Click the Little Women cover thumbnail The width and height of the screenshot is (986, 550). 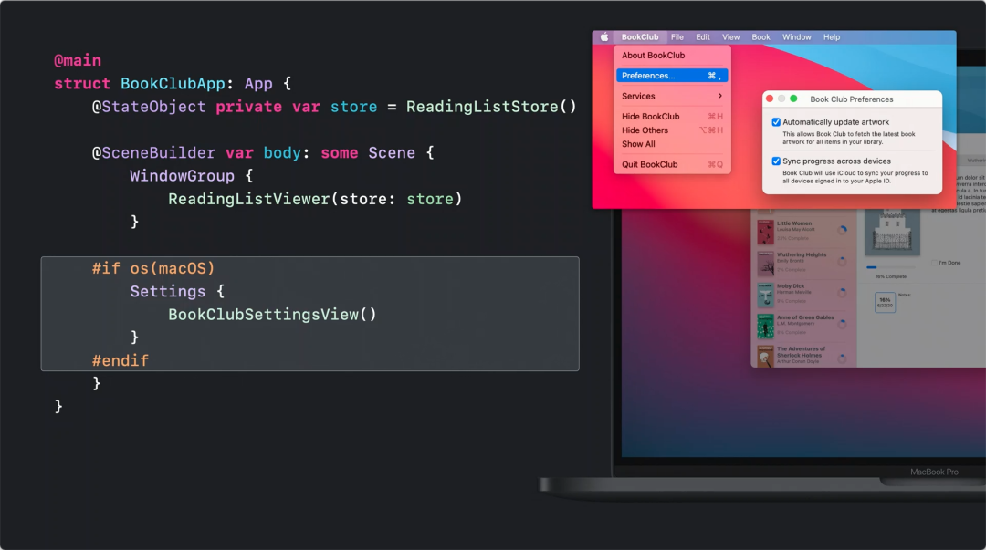pyautogui.click(x=765, y=232)
